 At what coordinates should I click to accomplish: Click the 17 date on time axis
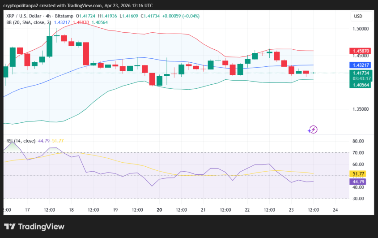27,210
